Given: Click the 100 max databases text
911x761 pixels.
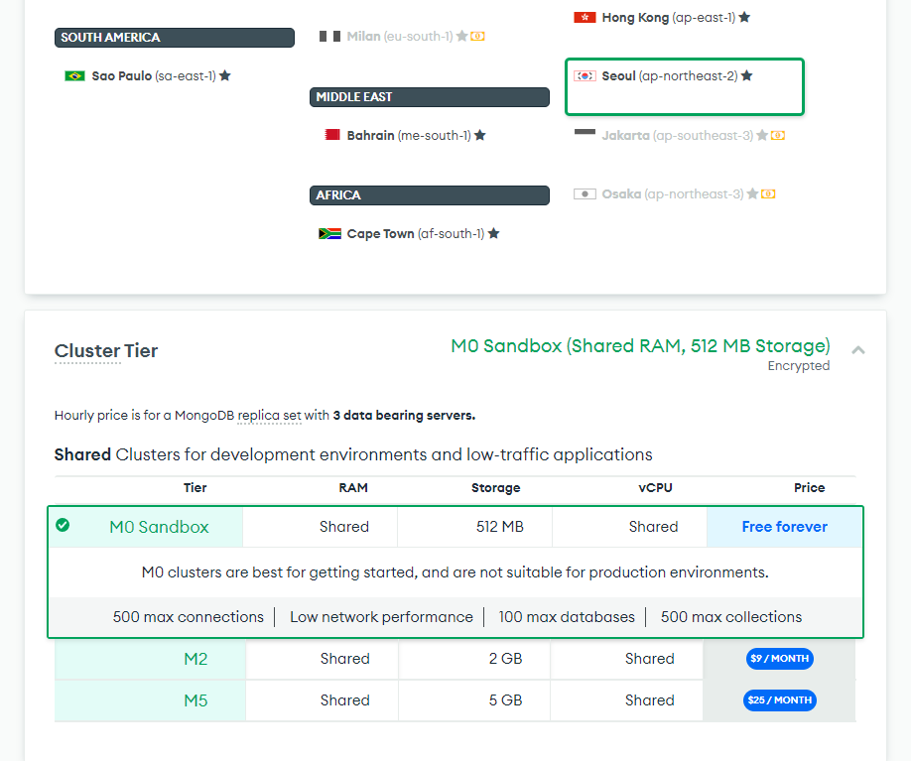Looking at the screenshot, I should pyautogui.click(x=567, y=617).
